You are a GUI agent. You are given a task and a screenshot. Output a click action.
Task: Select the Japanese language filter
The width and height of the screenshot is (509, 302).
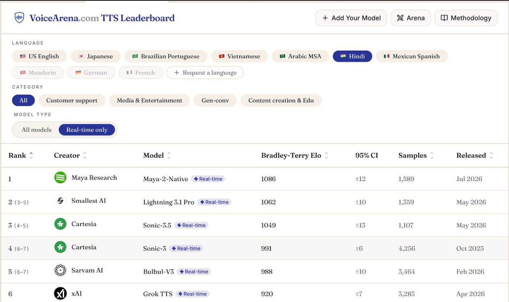95,56
